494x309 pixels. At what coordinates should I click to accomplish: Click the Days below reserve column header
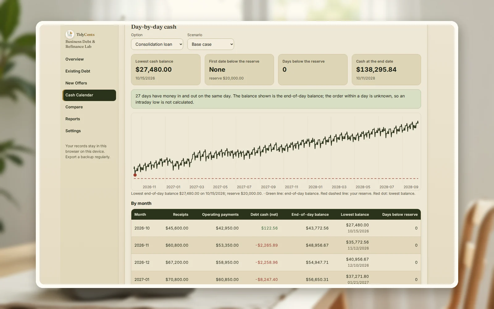coord(400,214)
